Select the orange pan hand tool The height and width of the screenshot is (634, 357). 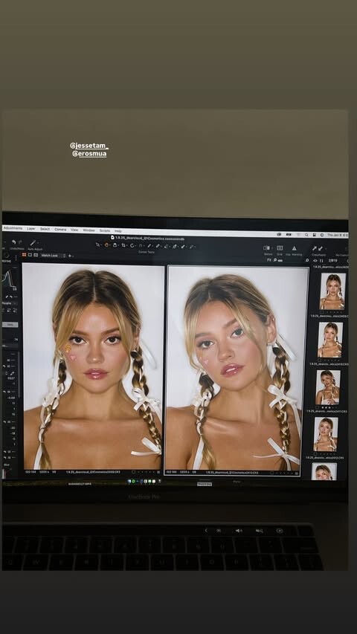pos(107,245)
